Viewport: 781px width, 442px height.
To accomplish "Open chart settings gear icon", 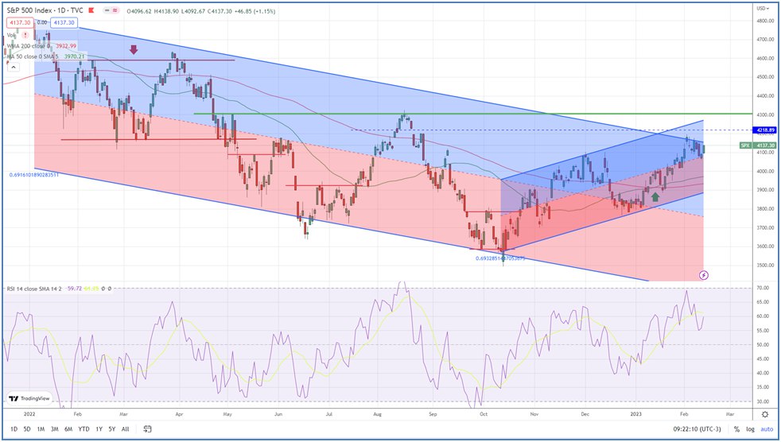I will (x=764, y=413).
